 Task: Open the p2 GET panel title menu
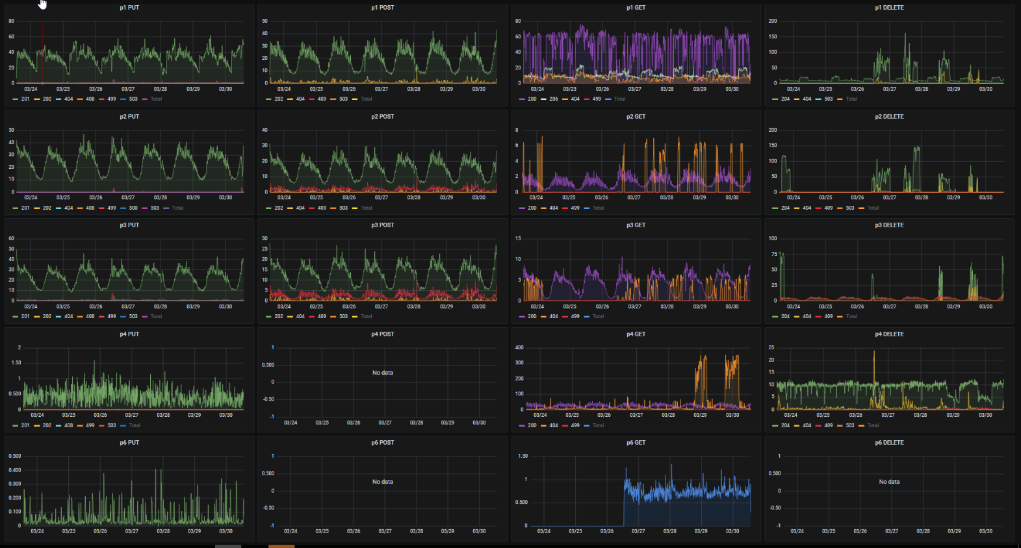click(x=636, y=117)
